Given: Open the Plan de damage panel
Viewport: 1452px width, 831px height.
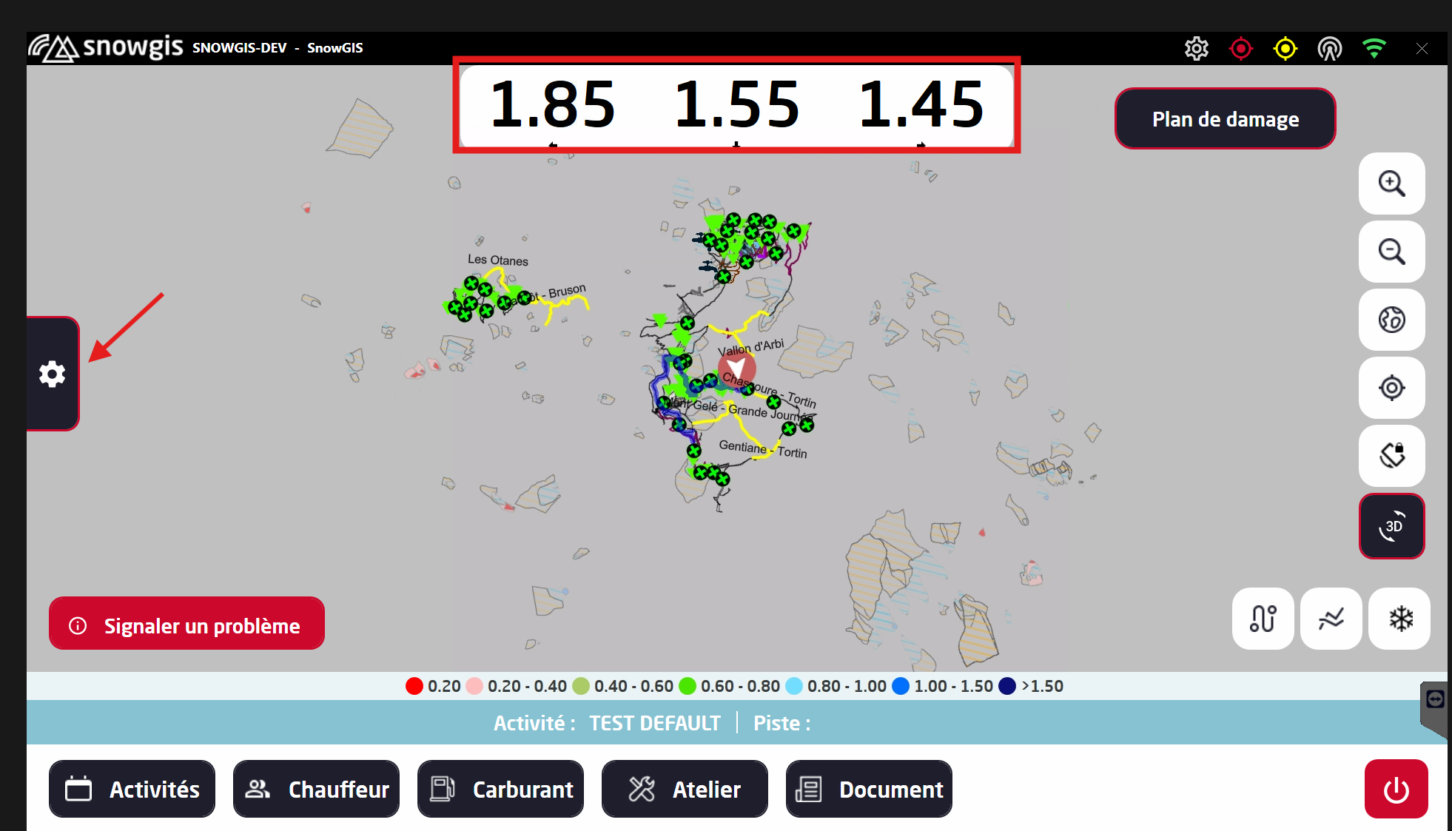Looking at the screenshot, I should click(1225, 119).
